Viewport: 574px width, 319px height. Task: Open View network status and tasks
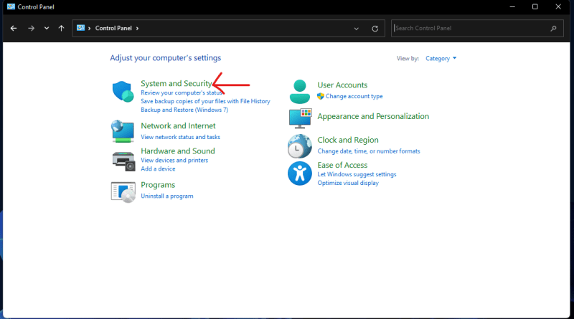point(181,137)
